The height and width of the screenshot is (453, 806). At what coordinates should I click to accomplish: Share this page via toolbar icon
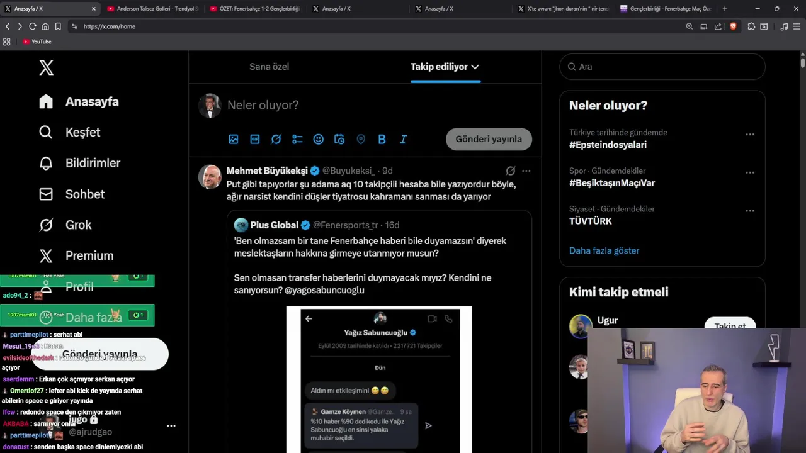click(x=718, y=26)
